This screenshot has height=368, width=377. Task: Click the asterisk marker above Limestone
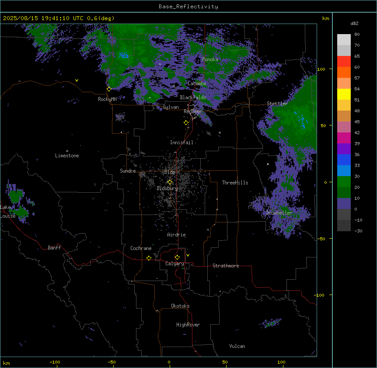[67, 151]
